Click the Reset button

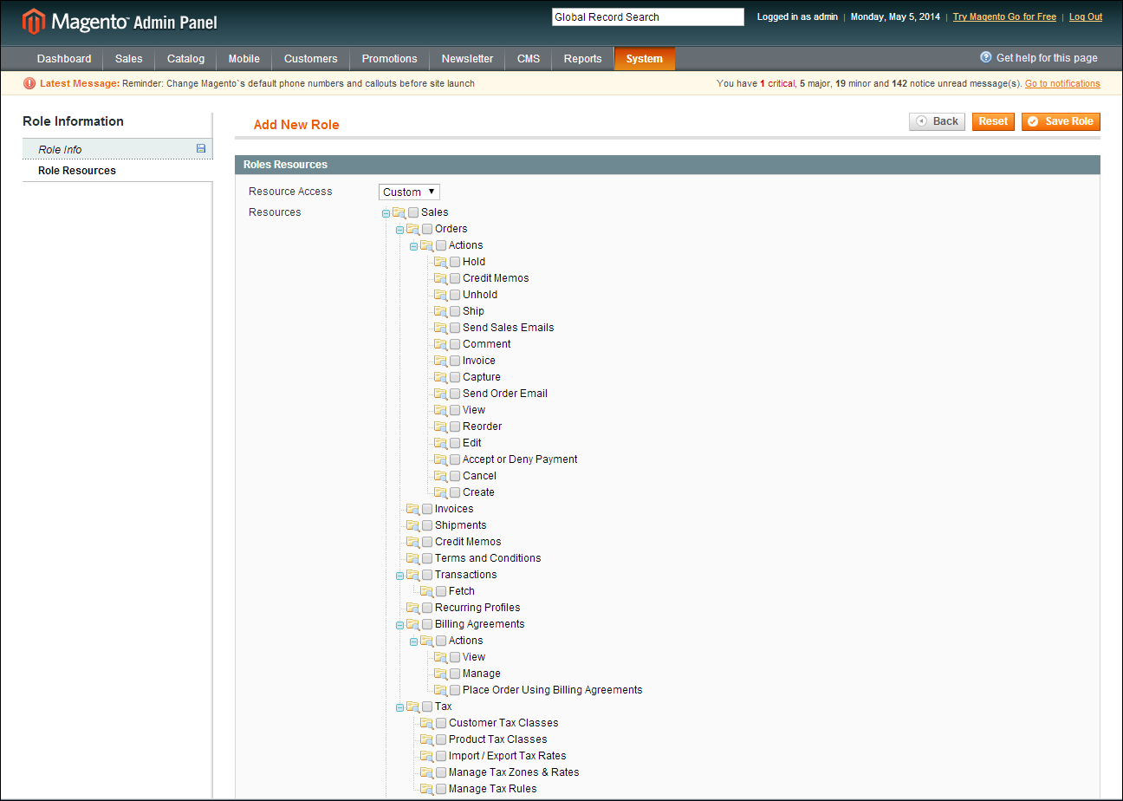click(993, 121)
